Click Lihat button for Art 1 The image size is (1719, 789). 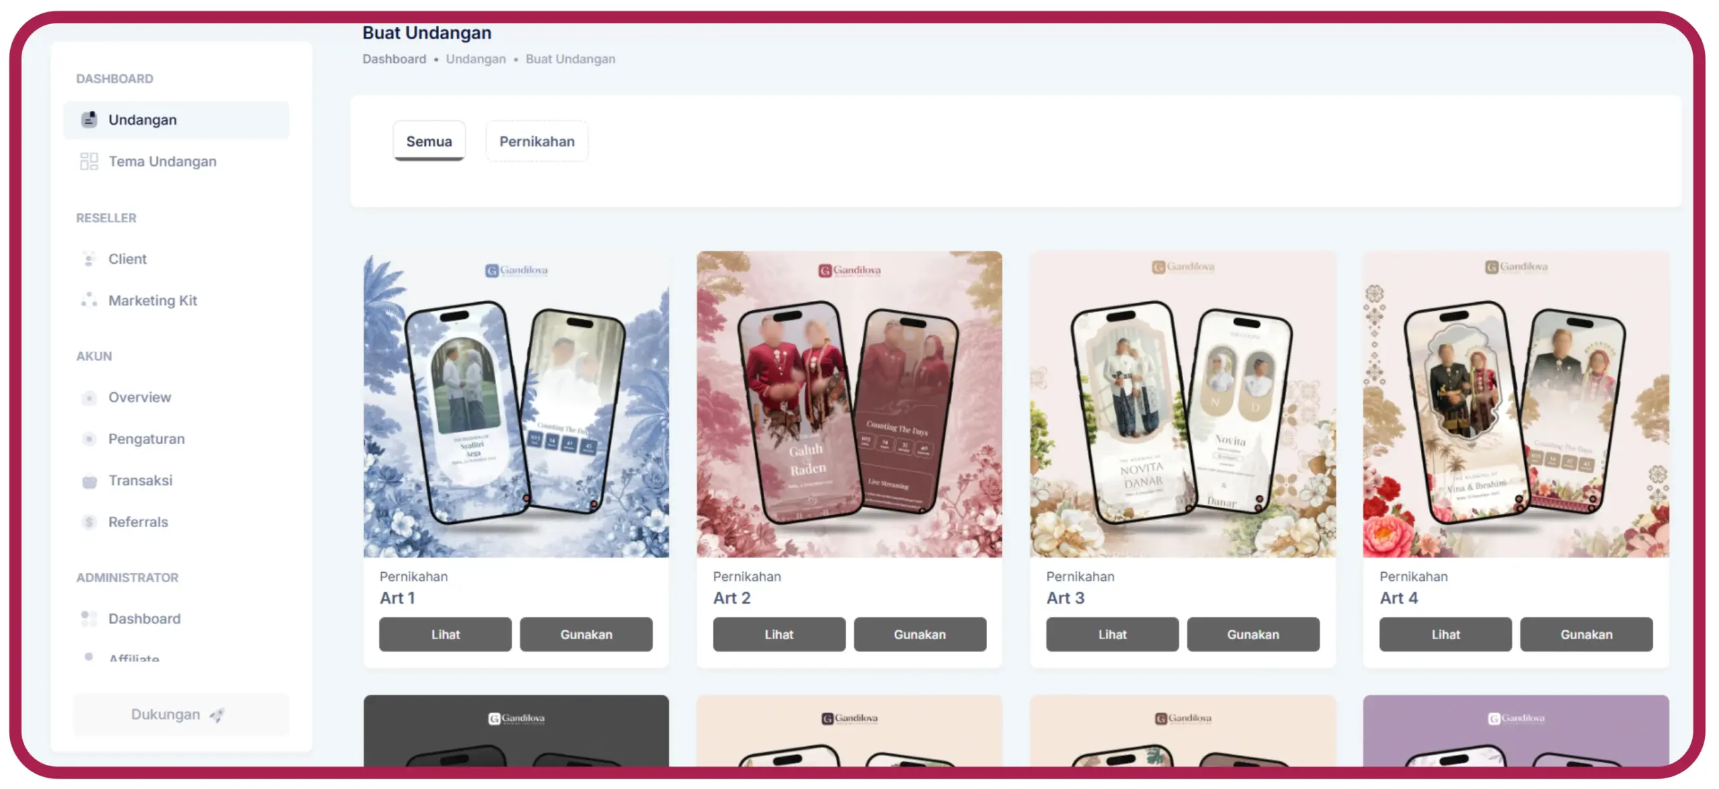445,635
